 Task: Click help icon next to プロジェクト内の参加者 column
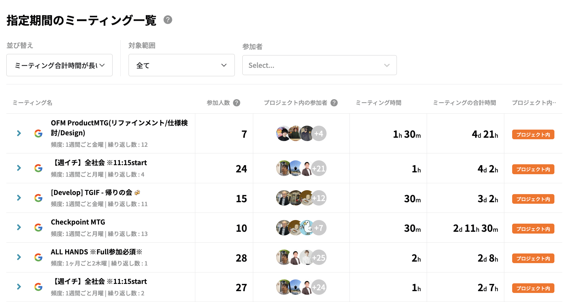point(334,103)
